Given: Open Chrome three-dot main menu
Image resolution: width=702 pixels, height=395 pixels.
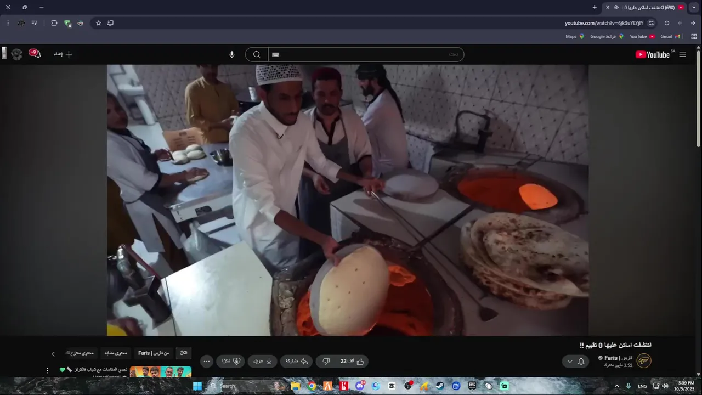Looking at the screenshot, I should coord(8,23).
